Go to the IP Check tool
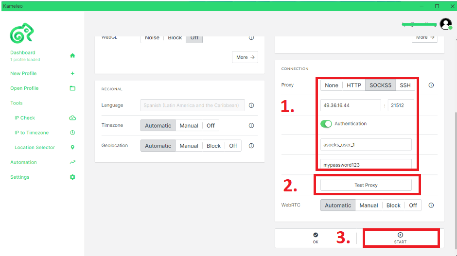This screenshot has width=457, height=256. point(25,118)
